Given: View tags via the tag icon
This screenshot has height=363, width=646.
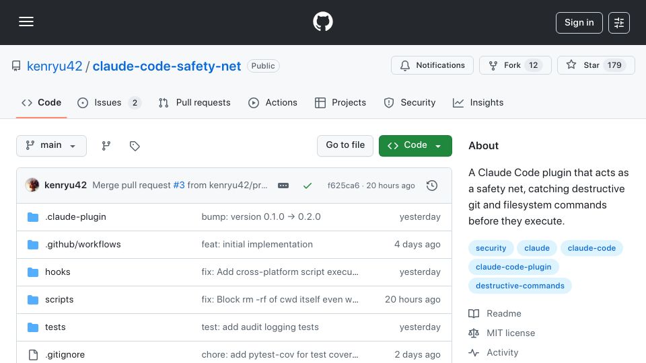Looking at the screenshot, I should point(135,146).
